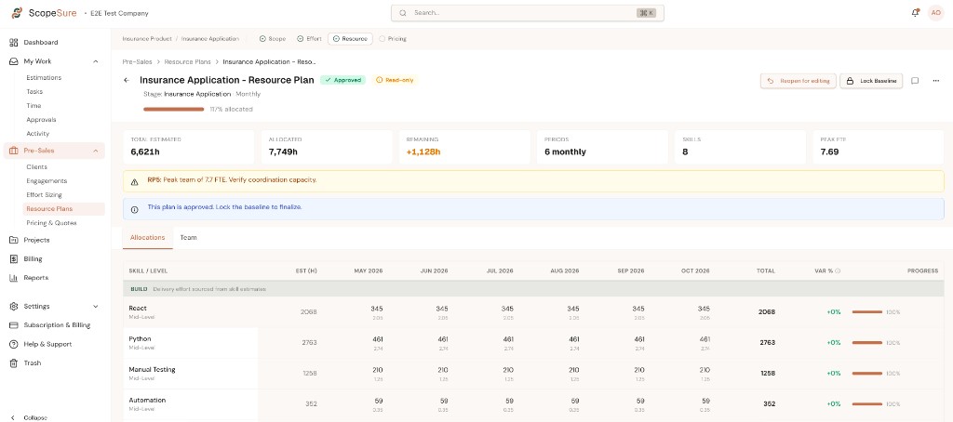Click the warning triangle in the RP5 alert

tap(135, 181)
